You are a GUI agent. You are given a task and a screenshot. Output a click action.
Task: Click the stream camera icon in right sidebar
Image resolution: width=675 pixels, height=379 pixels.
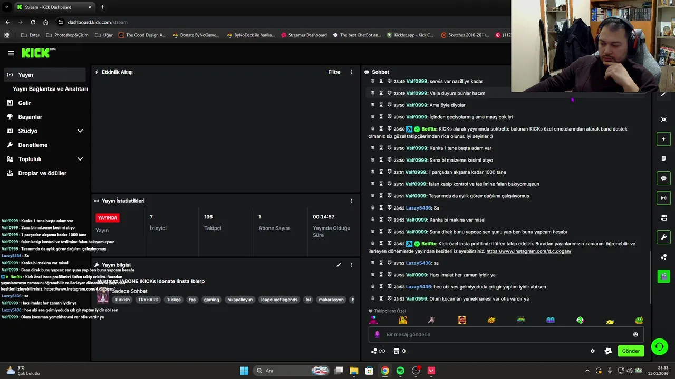[x=663, y=217]
